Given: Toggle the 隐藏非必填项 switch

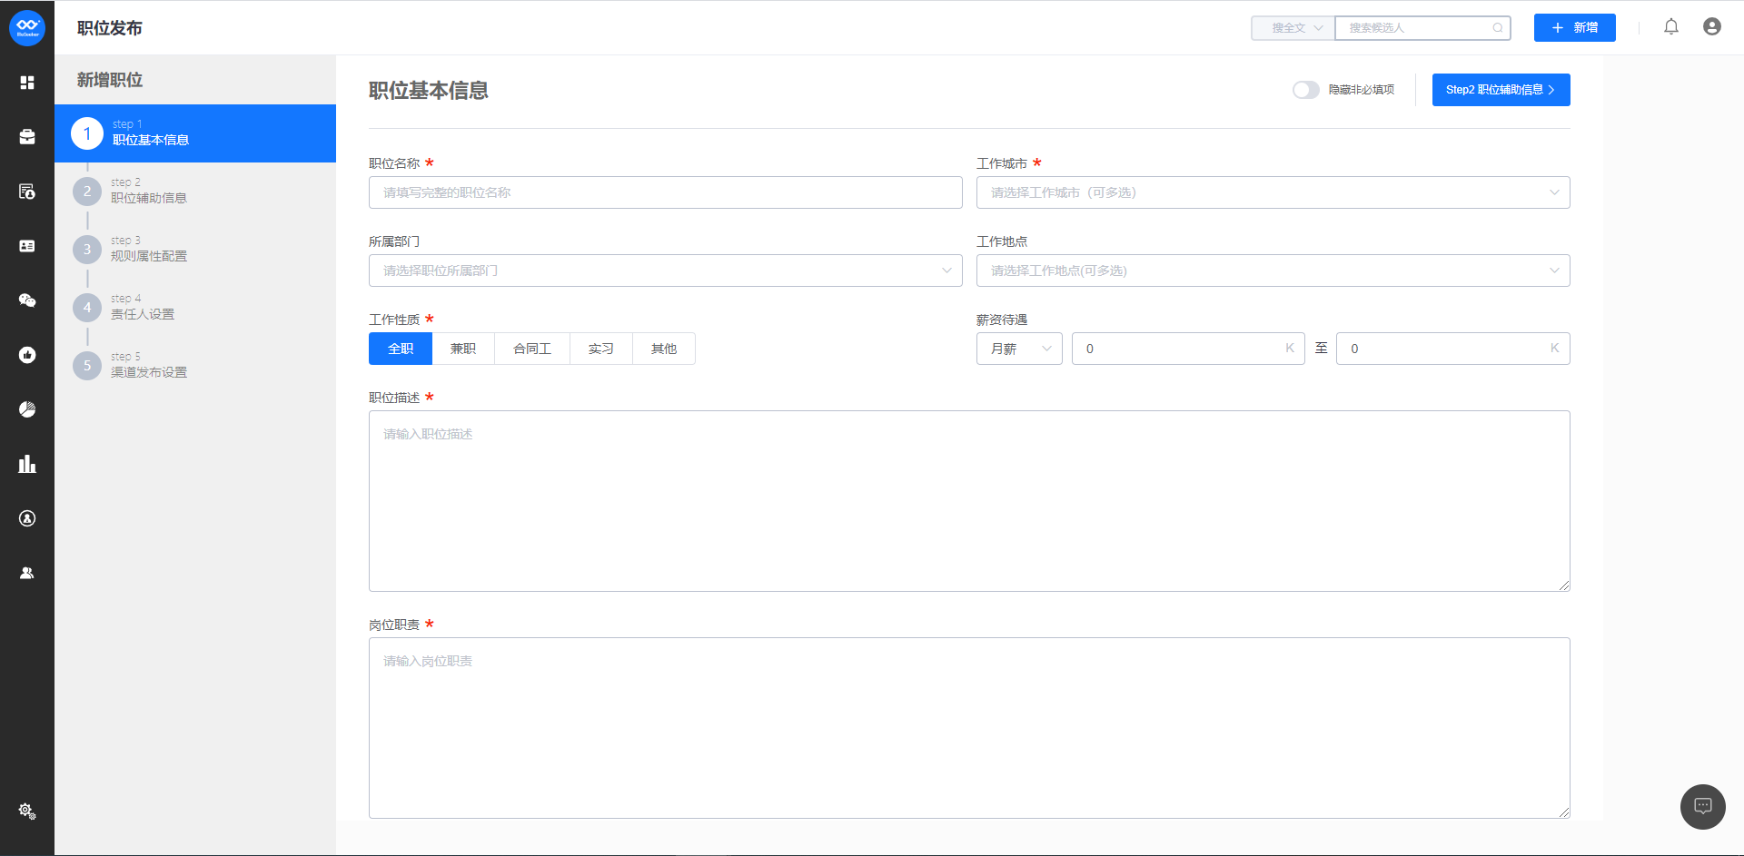Looking at the screenshot, I should click(x=1306, y=90).
